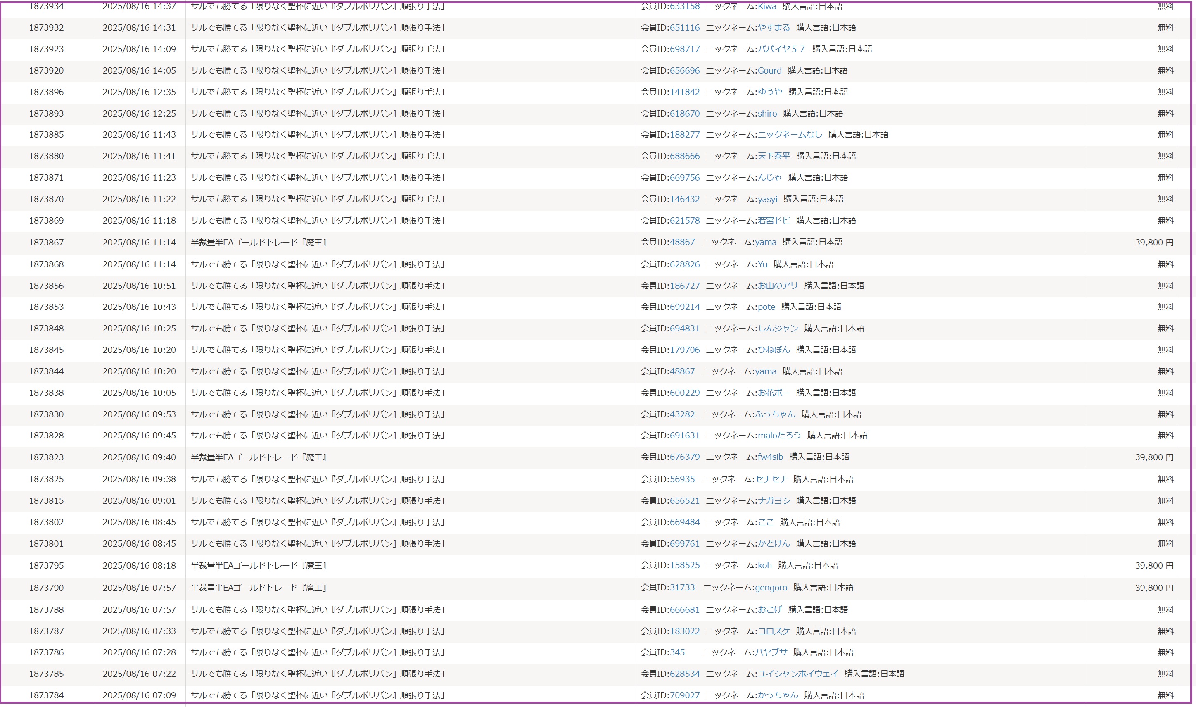The image size is (1196, 707).
Task: Open nickname ここ link
Action: 766,521
